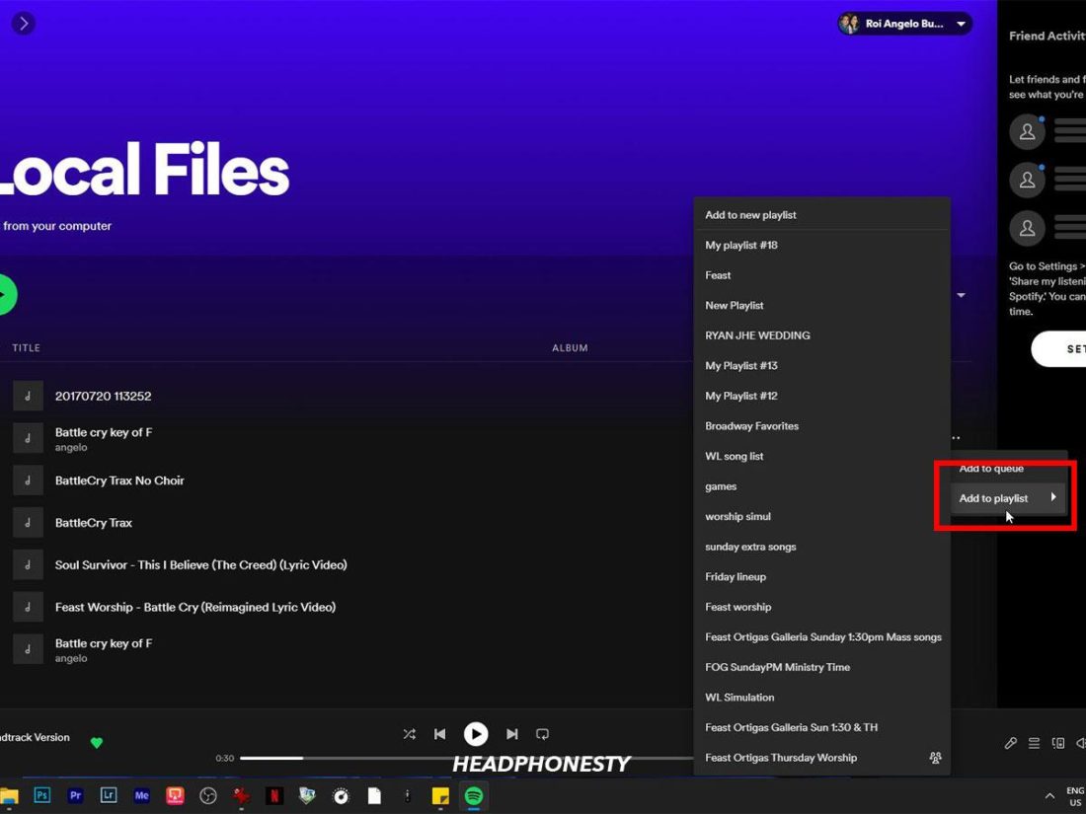
Task: Click the Settings button in Friend Activity panel
Action: point(1059,349)
